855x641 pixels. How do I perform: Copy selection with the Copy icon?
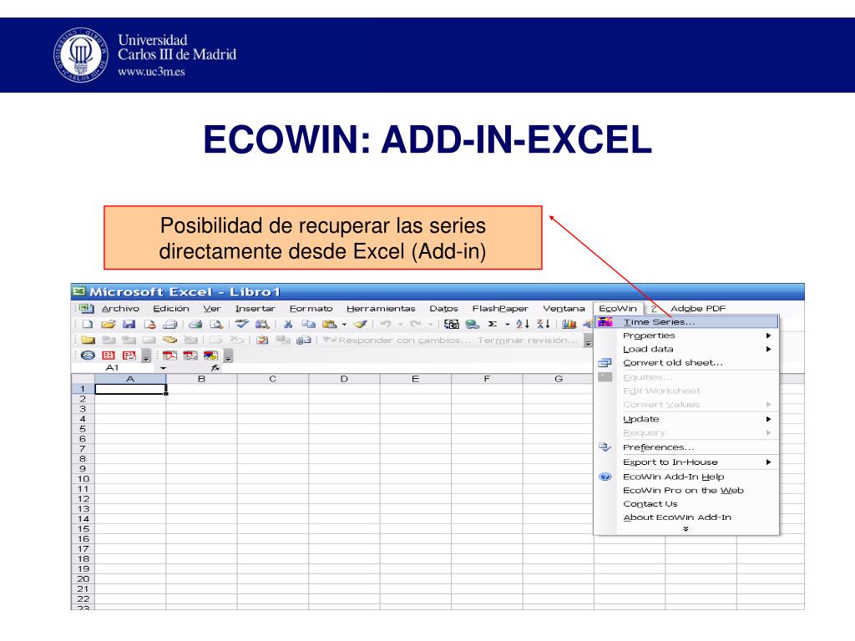(x=309, y=325)
